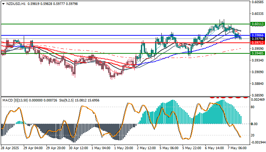
Task: Click the 28 Apr 2025 time label
Action: click(x=10, y=148)
